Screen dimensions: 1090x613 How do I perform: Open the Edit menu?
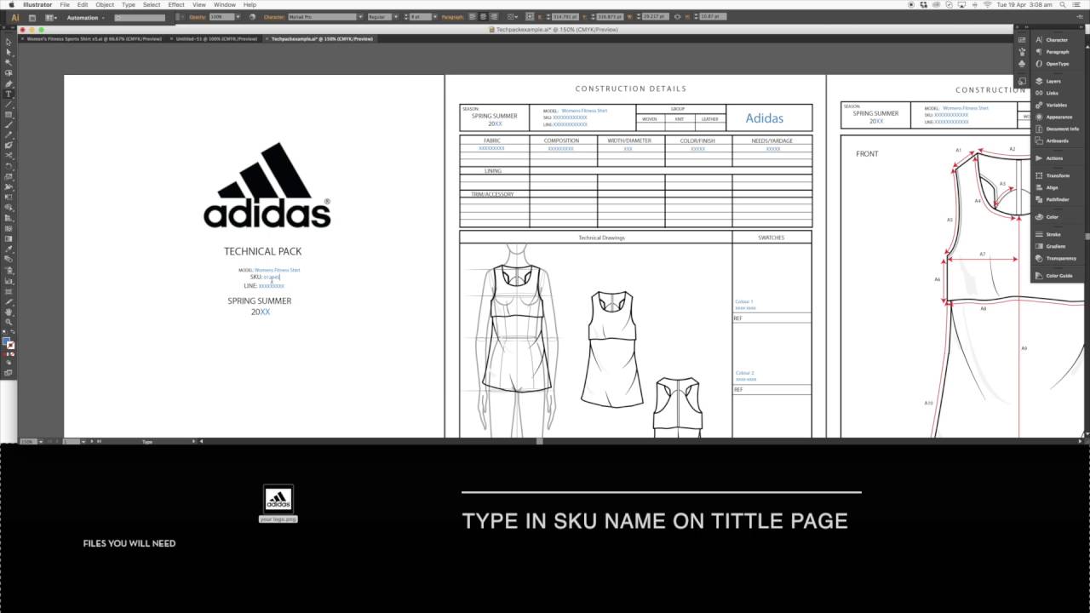(x=83, y=4)
